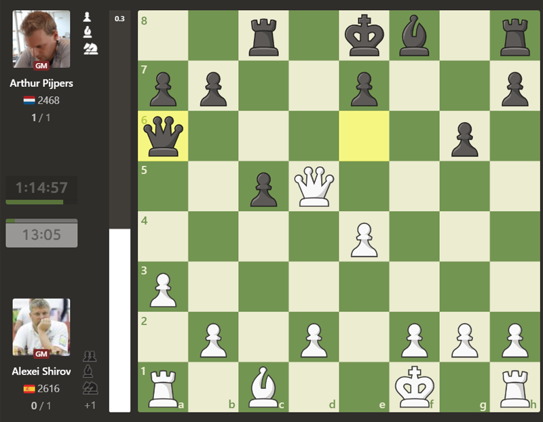
Task: Click Arthur Pijpers profile photo
Action: pos(41,39)
